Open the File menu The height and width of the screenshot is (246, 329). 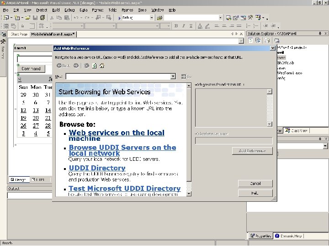click(5, 10)
